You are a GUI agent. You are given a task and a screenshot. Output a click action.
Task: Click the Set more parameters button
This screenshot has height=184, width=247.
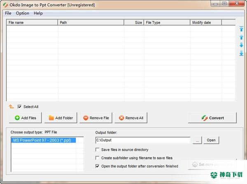point(212,165)
